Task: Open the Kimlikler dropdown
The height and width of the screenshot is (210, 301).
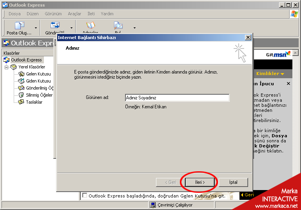Action: 270,74
